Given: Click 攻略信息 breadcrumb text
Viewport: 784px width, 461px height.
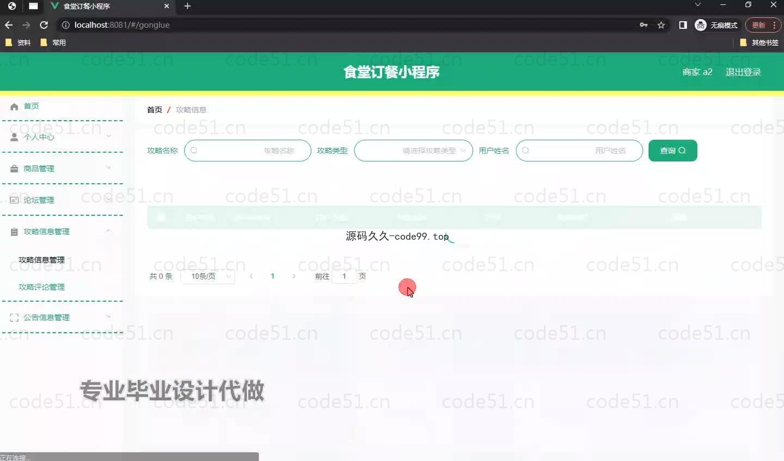Looking at the screenshot, I should coord(191,110).
